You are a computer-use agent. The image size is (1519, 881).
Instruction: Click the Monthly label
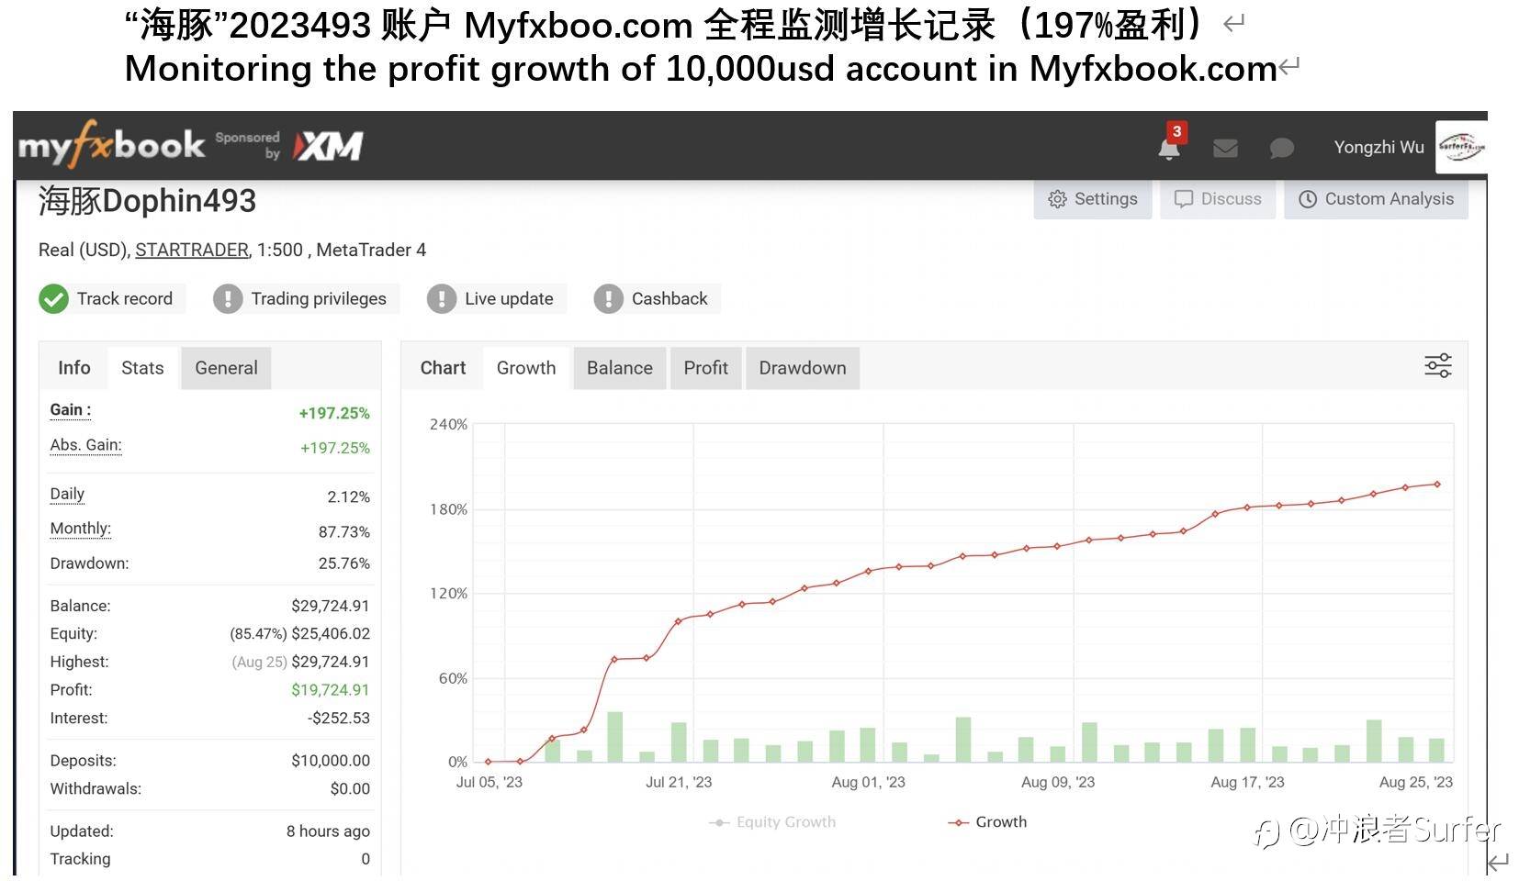coord(80,529)
